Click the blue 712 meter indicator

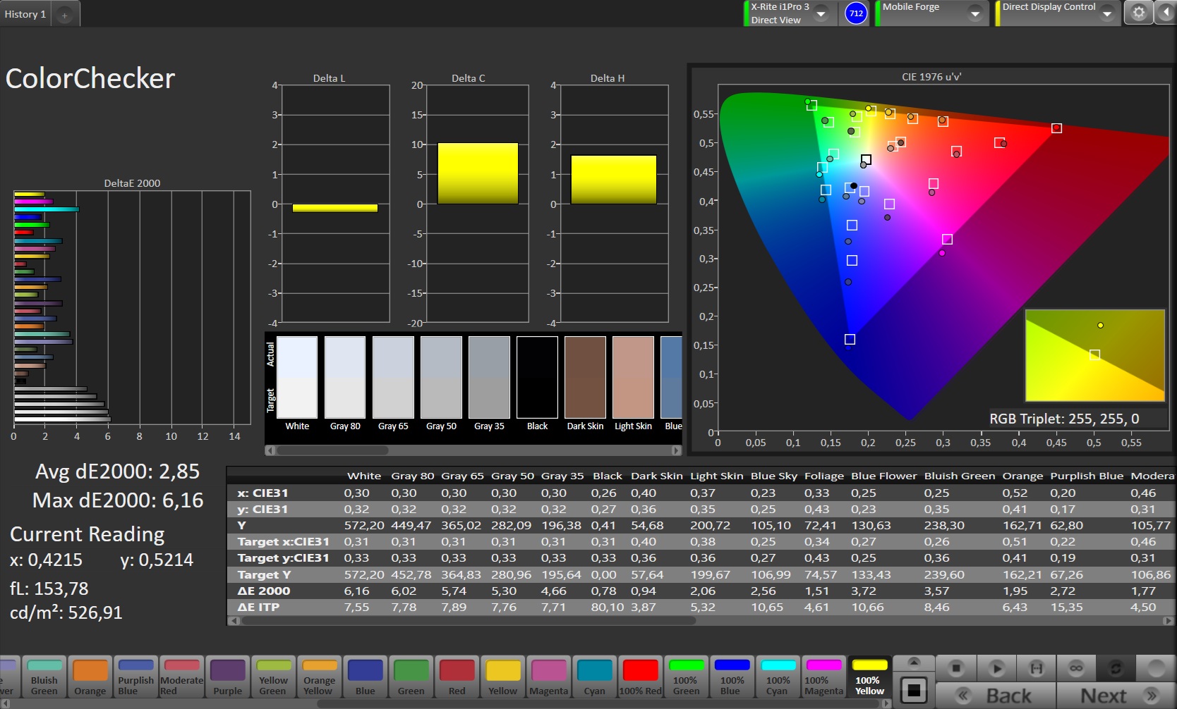(x=856, y=13)
